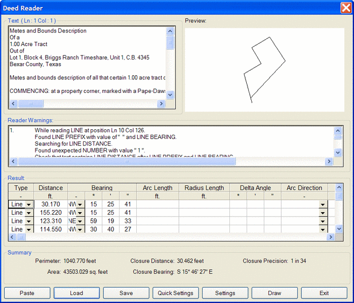Click bearing minutes cell 19
The width and height of the screenshot is (354, 303).
(110, 221)
